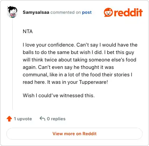Click the "1 upvote" count label
The image size is (149, 146).
coord(23,119)
